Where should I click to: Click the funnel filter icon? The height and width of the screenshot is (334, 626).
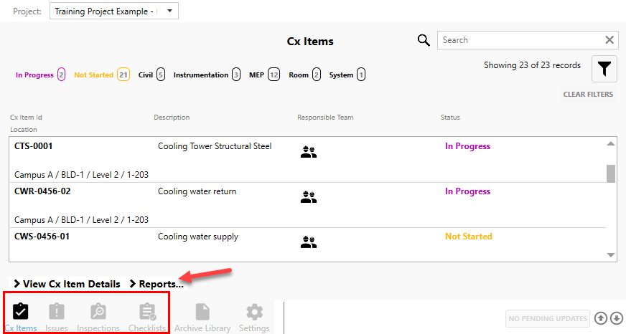pos(605,69)
